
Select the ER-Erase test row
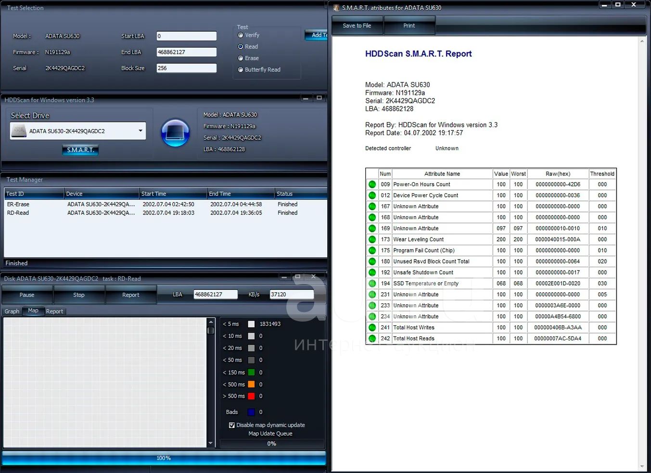click(166, 204)
